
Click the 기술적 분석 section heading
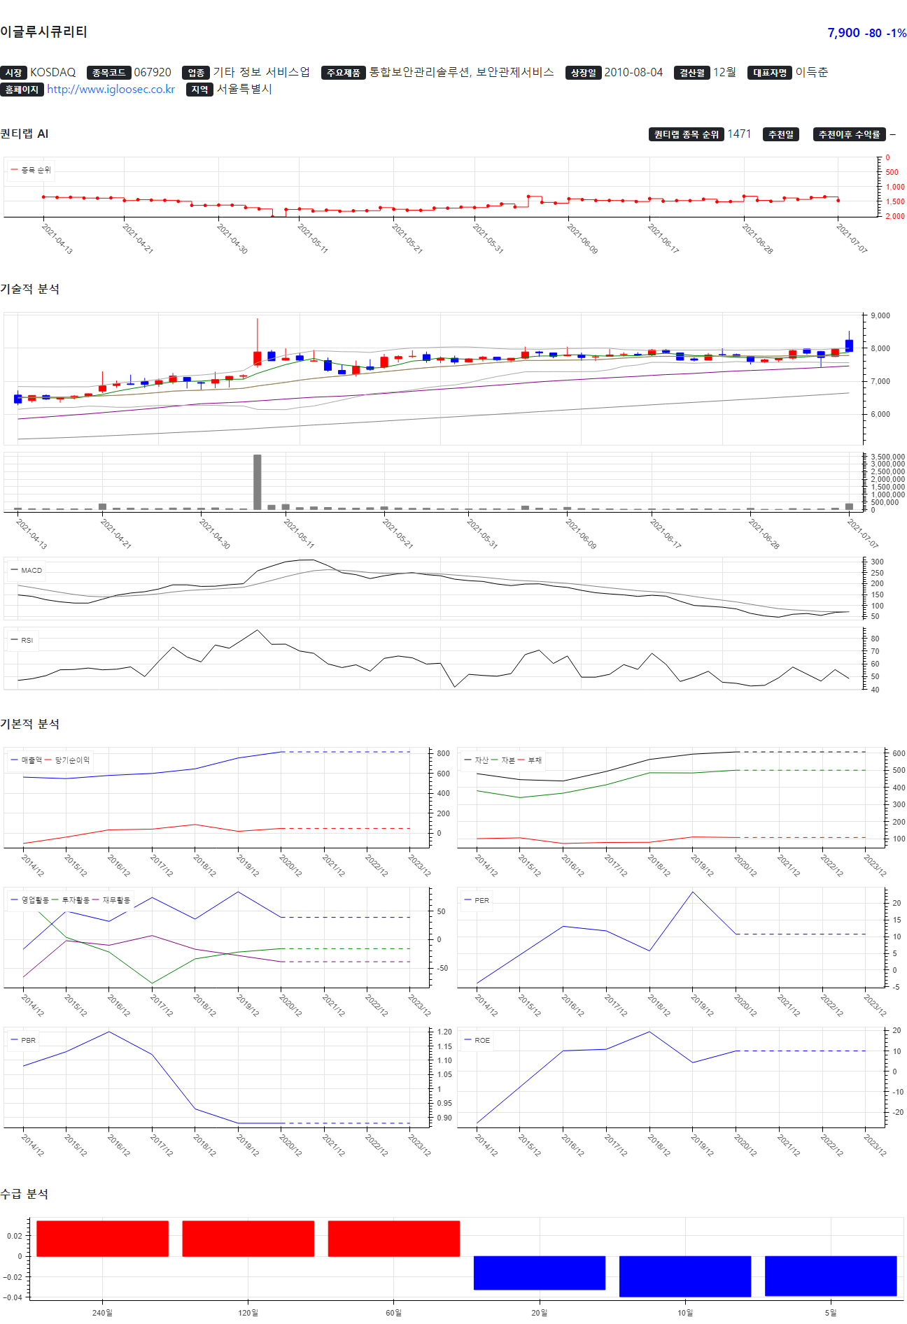(30, 289)
